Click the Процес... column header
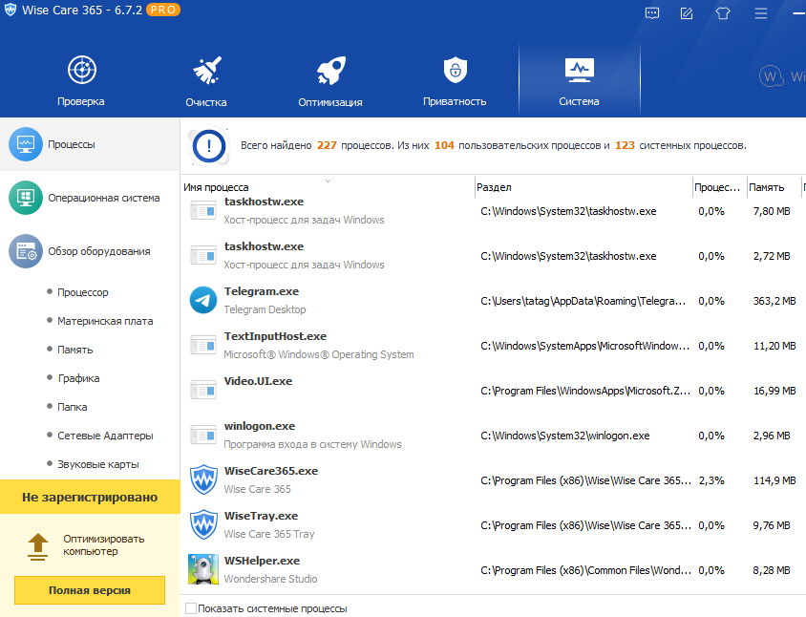This screenshot has width=806, height=617. coord(717,187)
